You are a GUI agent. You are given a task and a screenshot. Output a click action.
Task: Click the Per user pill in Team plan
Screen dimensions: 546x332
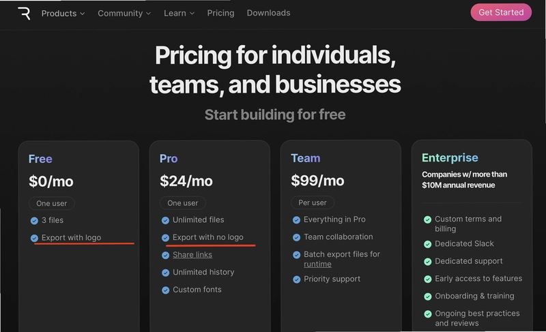pos(313,202)
